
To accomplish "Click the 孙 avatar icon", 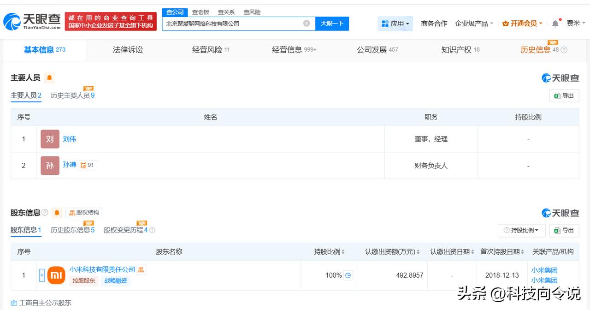I will pyautogui.click(x=50, y=166).
